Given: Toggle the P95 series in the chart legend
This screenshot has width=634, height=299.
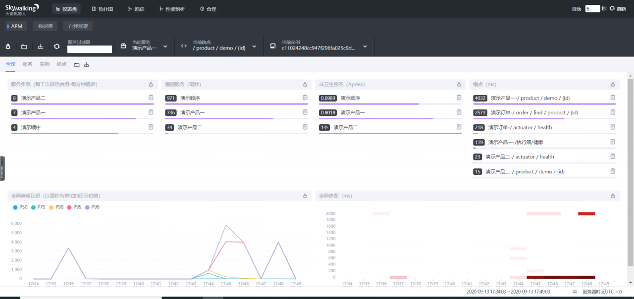Looking at the screenshot, I should [74, 207].
